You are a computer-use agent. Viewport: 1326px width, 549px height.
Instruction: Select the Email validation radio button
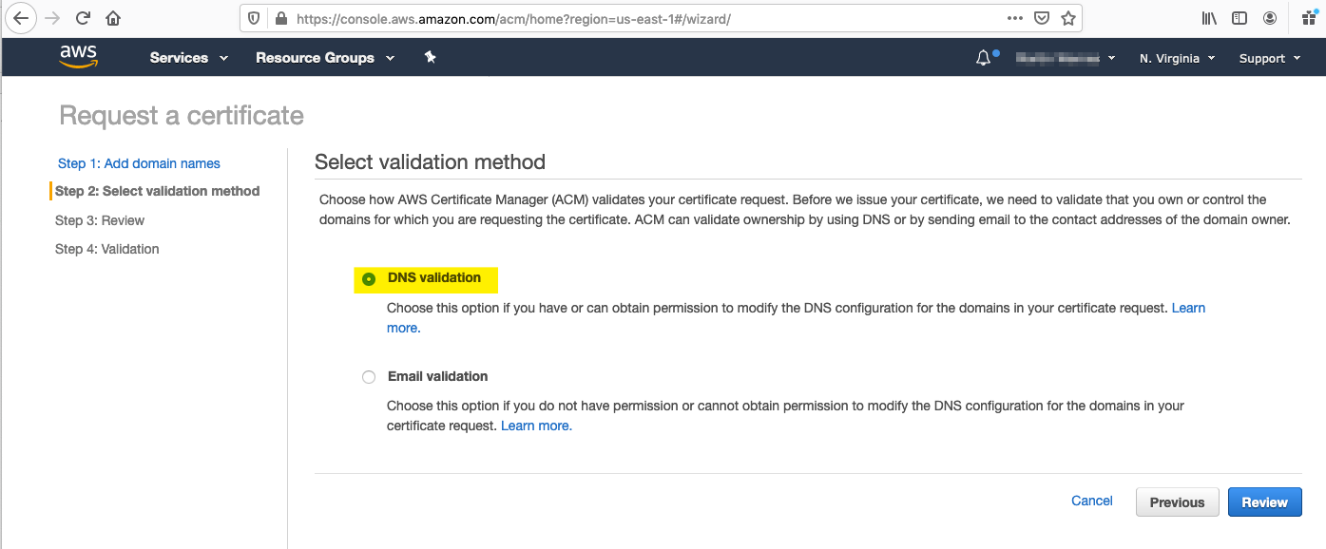pos(369,377)
